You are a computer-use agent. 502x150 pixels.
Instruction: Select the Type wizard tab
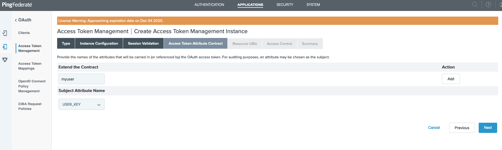[66, 44]
